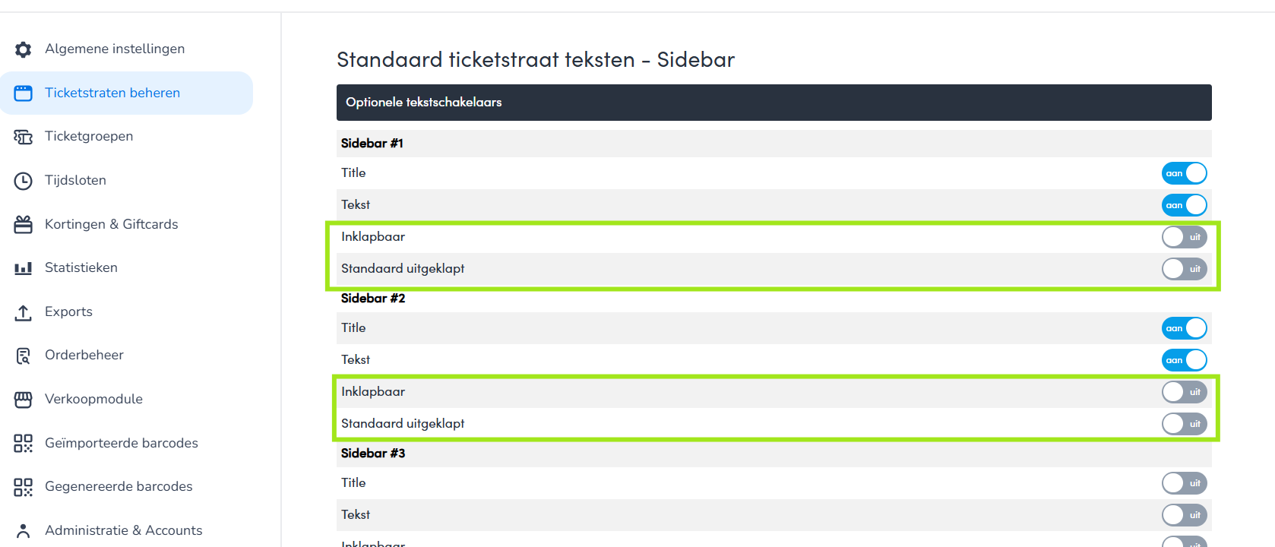
Task: Enable Standaard uitgeklapt for Sidebar #2
Action: tap(1184, 424)
